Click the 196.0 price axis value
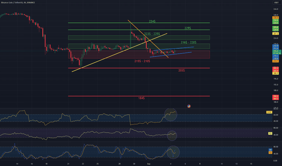Viewport: 282px width, 166px height. coord(276,79)
